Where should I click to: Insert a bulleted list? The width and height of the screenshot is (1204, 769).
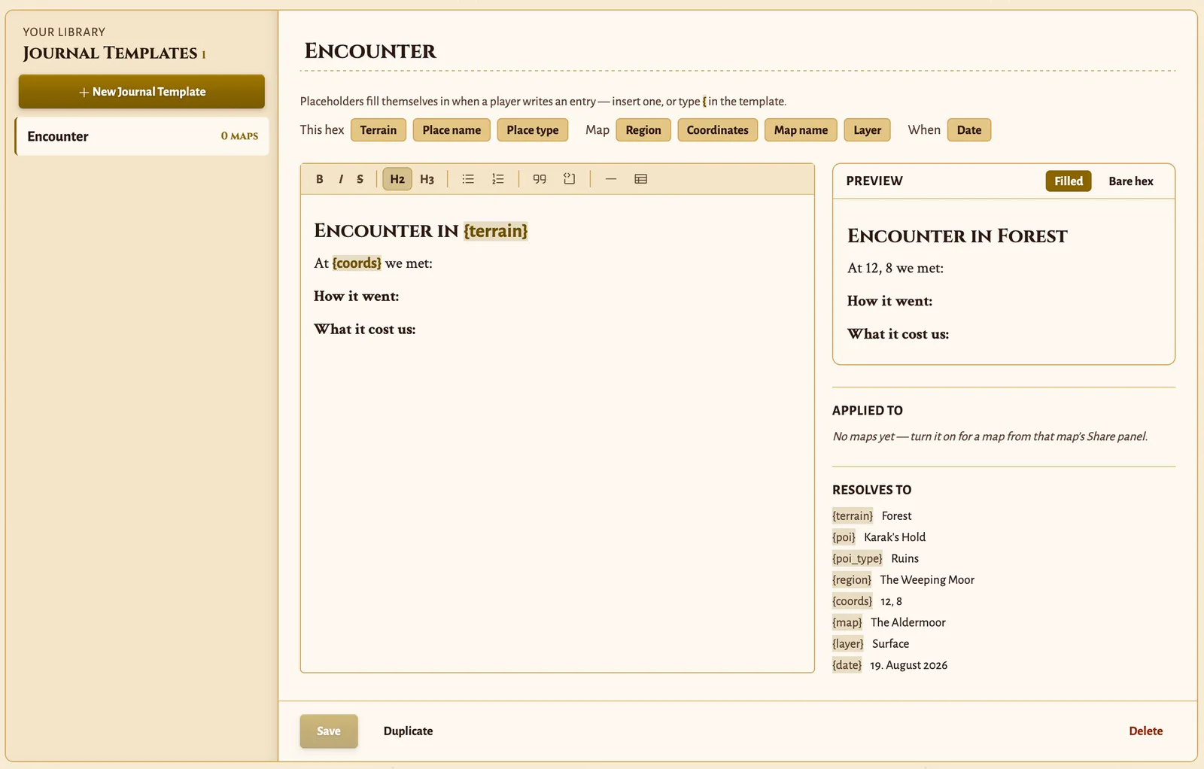click(468, 179)
